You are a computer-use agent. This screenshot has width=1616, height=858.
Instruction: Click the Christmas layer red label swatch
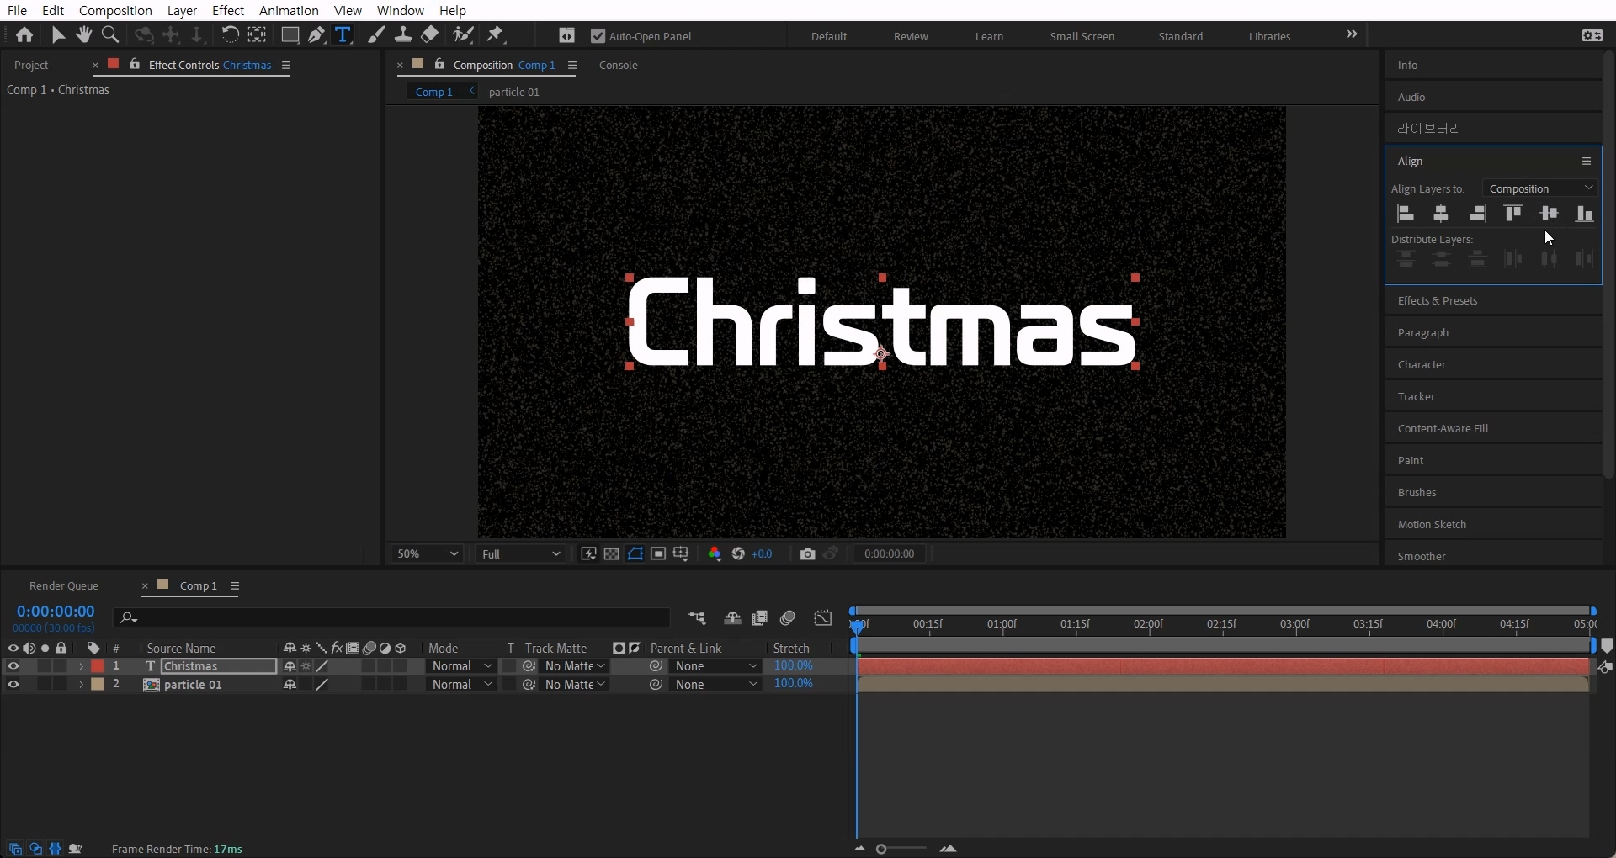[98, 666]
